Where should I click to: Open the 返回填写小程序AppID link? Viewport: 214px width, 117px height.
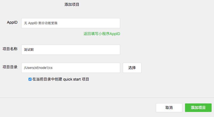(x=102, y=34)
